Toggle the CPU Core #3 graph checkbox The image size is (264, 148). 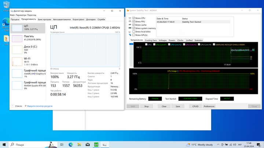pyautogui.click(x=184, y=45)
